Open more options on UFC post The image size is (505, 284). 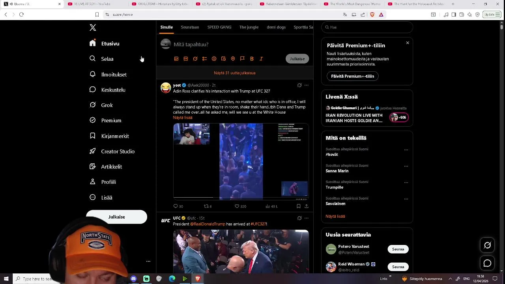pos(307,218)
